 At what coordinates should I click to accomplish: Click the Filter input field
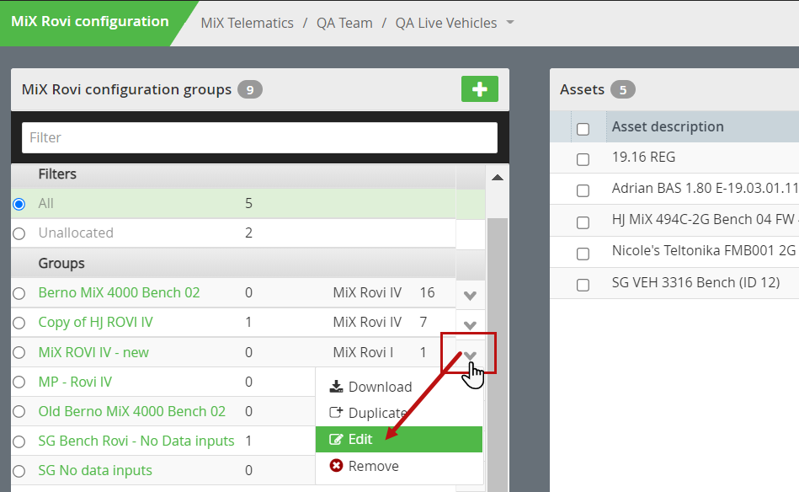click(259, 137)
